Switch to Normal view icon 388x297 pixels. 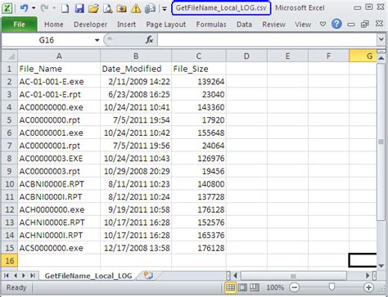click(x=230, y=287)
